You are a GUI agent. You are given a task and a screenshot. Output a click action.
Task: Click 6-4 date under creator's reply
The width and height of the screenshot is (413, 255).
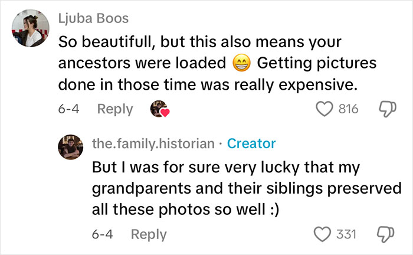(x=102, y=234)
